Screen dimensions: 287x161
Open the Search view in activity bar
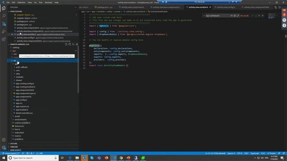tap(4, 16)
